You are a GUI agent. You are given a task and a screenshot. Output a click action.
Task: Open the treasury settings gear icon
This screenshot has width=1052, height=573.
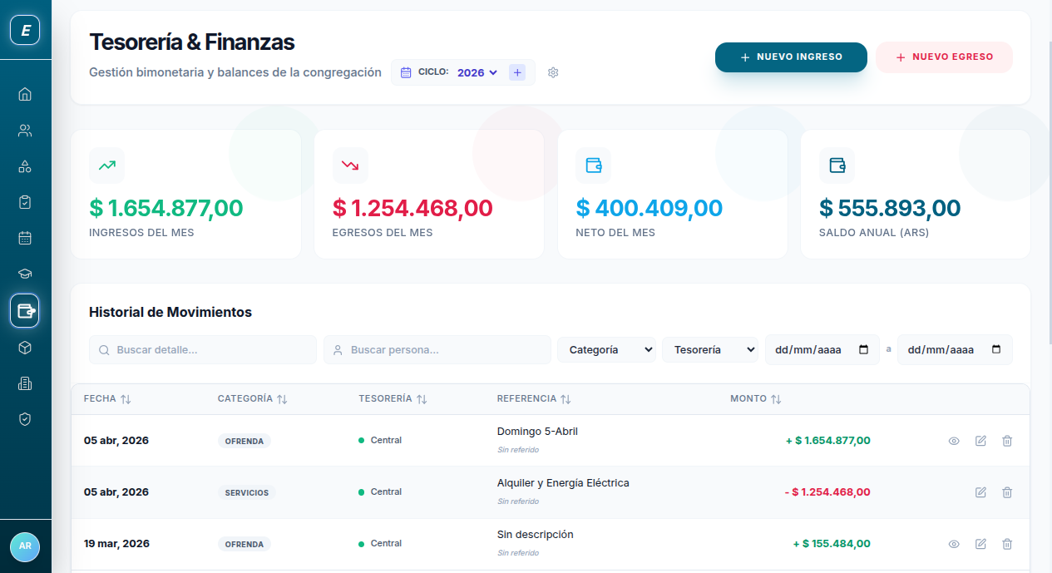click(x=553, y=72)
